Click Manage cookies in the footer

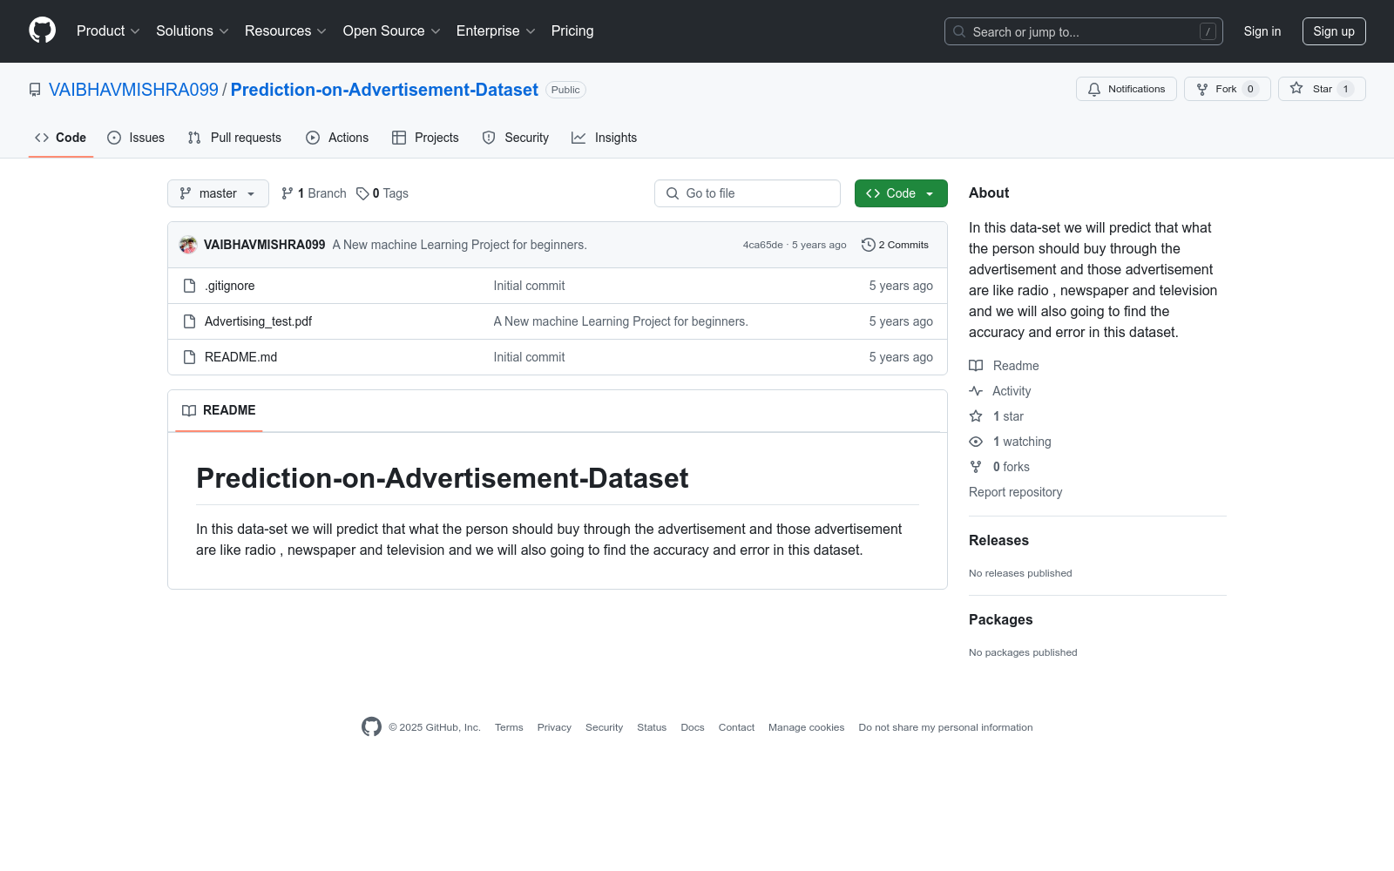(806, 727)
